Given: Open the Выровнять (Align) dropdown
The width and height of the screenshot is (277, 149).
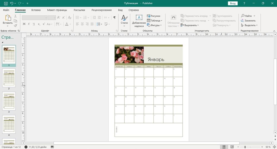Looking at the screenshot, I should (x=190, y=25).
